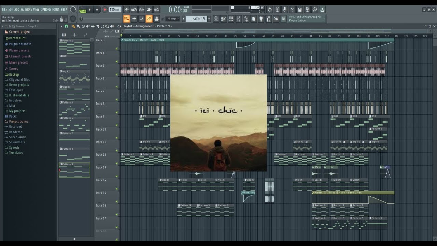The height and width of the screenshot is (246, 437).
Task: Open the PATTERNS menu
Action: click(x=26, y=10)
